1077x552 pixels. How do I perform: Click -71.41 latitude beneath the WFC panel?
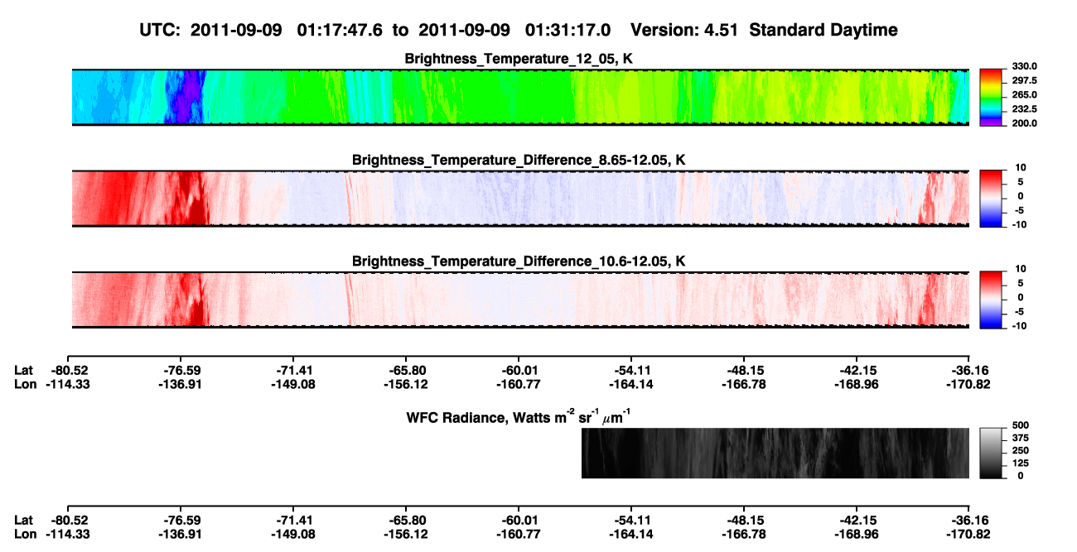click(292, 520)
